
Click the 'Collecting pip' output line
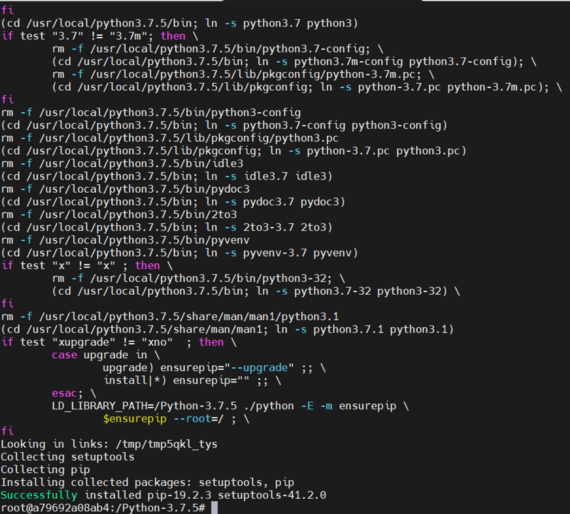tap(45, 470)
